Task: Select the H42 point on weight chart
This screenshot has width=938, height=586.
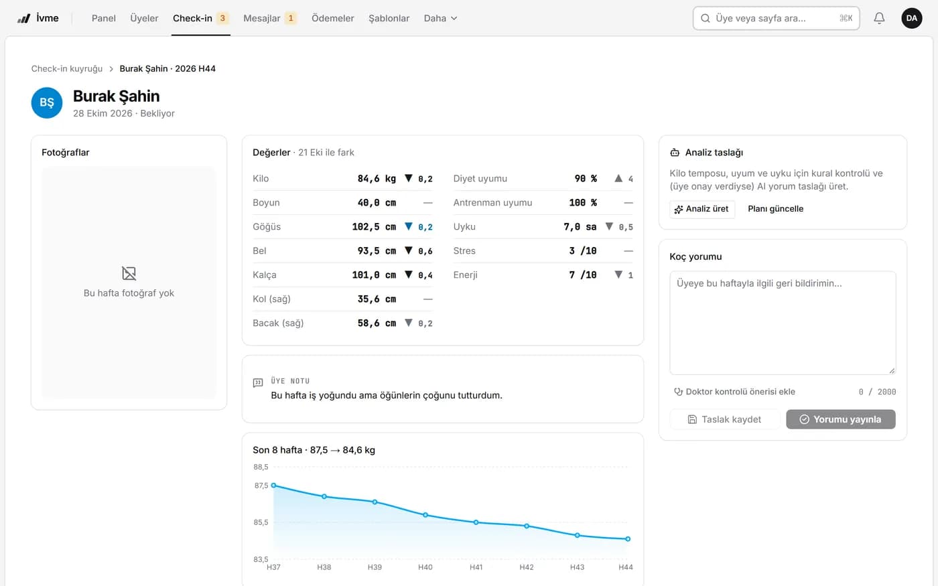Action: [527, 526]
